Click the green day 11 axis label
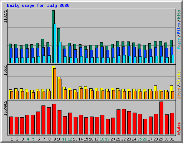Image resolution: width=183 pixels, height=143 pixels. 64,139
